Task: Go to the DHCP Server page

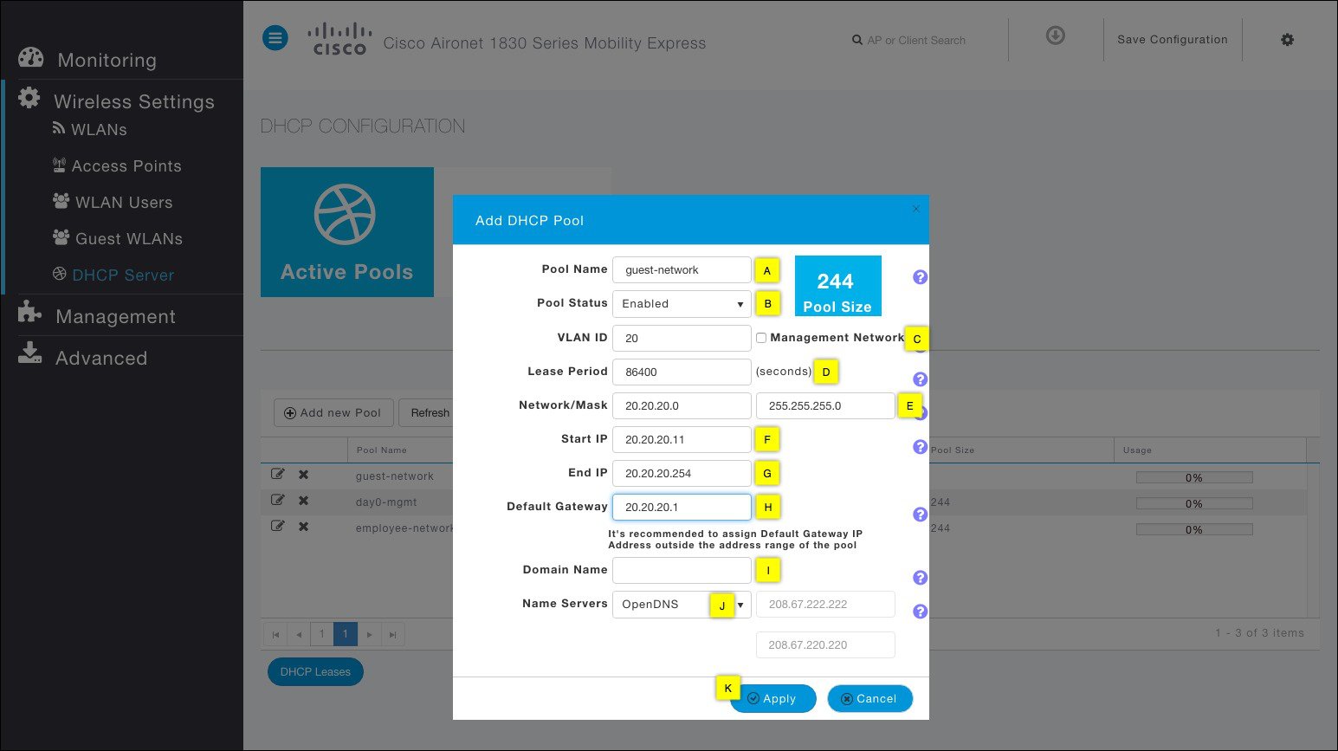Action: tap(122, 275)
